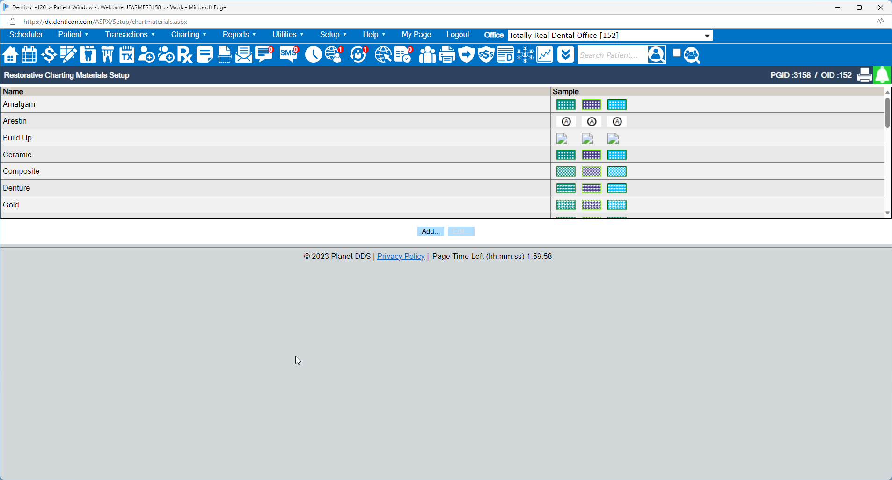The height and width of the screenshot is (480, 892).
Task: Open the tooth charting icon
Action: [x=88, y=54]
